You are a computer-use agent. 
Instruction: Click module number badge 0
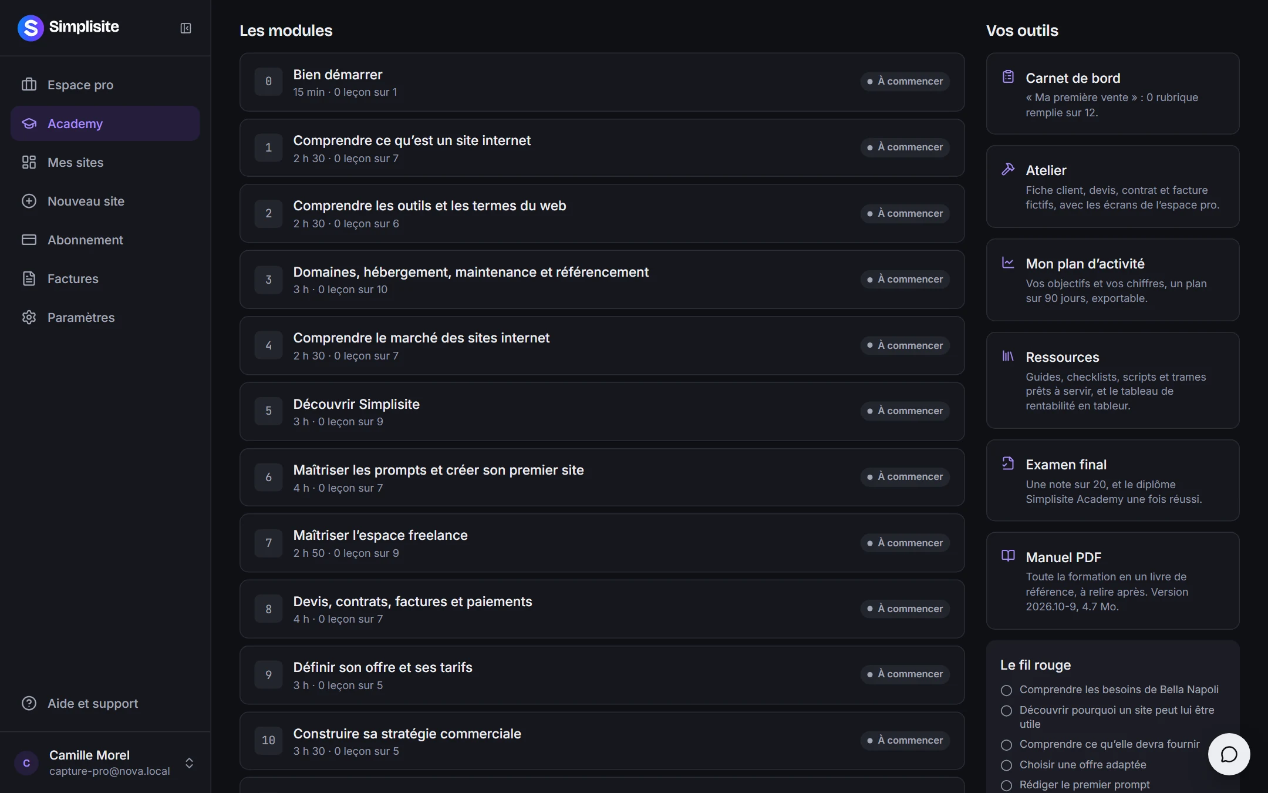click(x=268, y=82)
